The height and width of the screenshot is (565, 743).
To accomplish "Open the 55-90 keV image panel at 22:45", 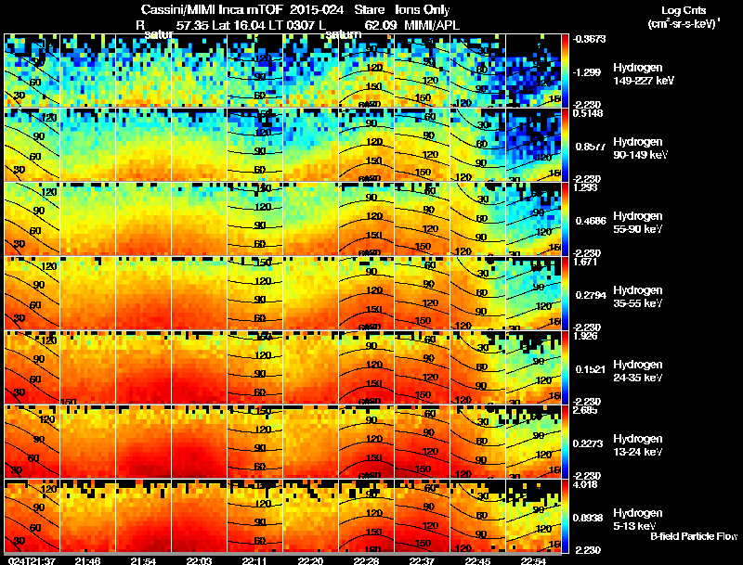I will 477,219.
